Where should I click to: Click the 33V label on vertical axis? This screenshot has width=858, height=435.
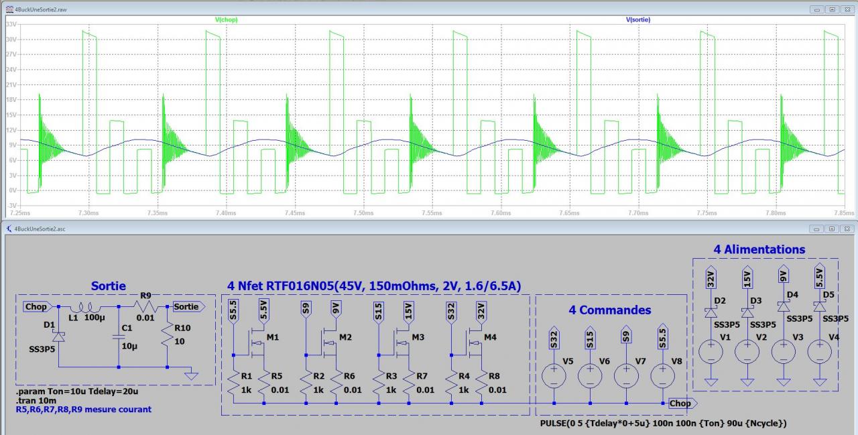click(11, 23)
